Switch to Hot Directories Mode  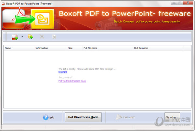click(x=83, y=117)
